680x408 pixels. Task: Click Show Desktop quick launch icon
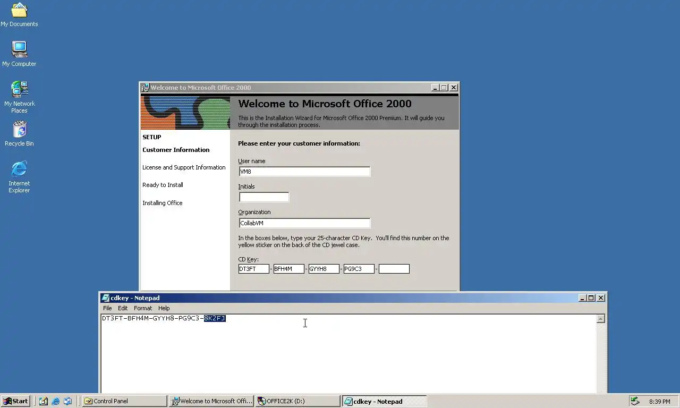coord(43,401)
